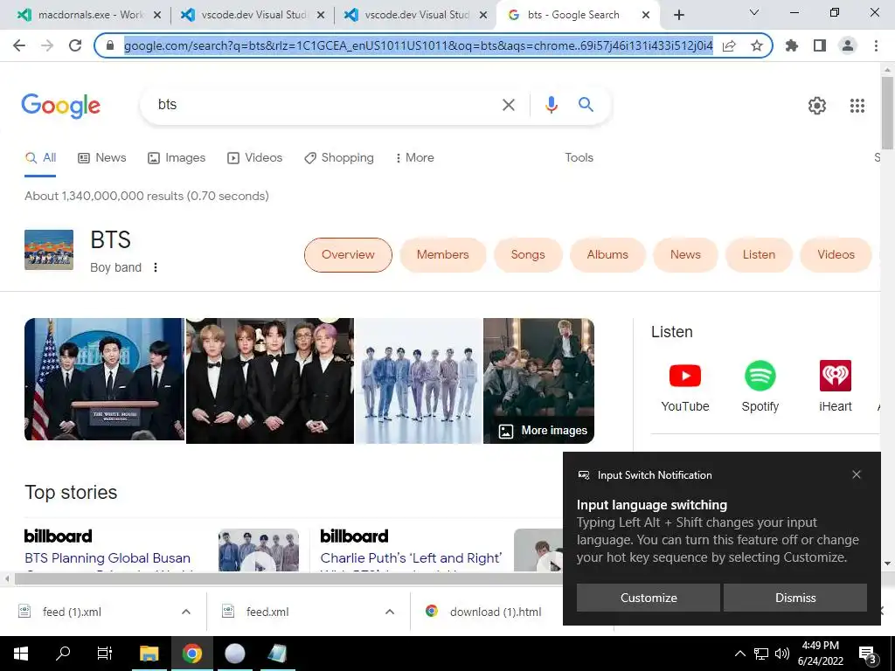This screenshot has width=895, height=671.
Task: Open Windows Start menu
Action: coord(21,654)
